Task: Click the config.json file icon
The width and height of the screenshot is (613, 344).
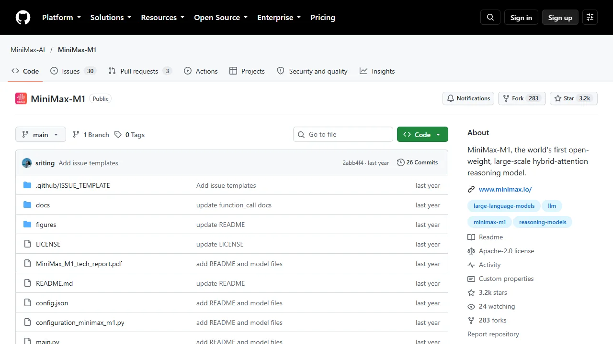Action: click(27, 303)
